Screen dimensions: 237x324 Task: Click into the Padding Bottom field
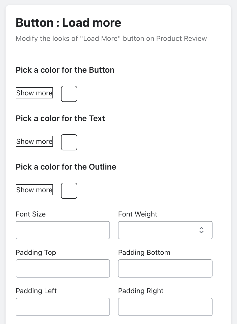pos(165,268)
